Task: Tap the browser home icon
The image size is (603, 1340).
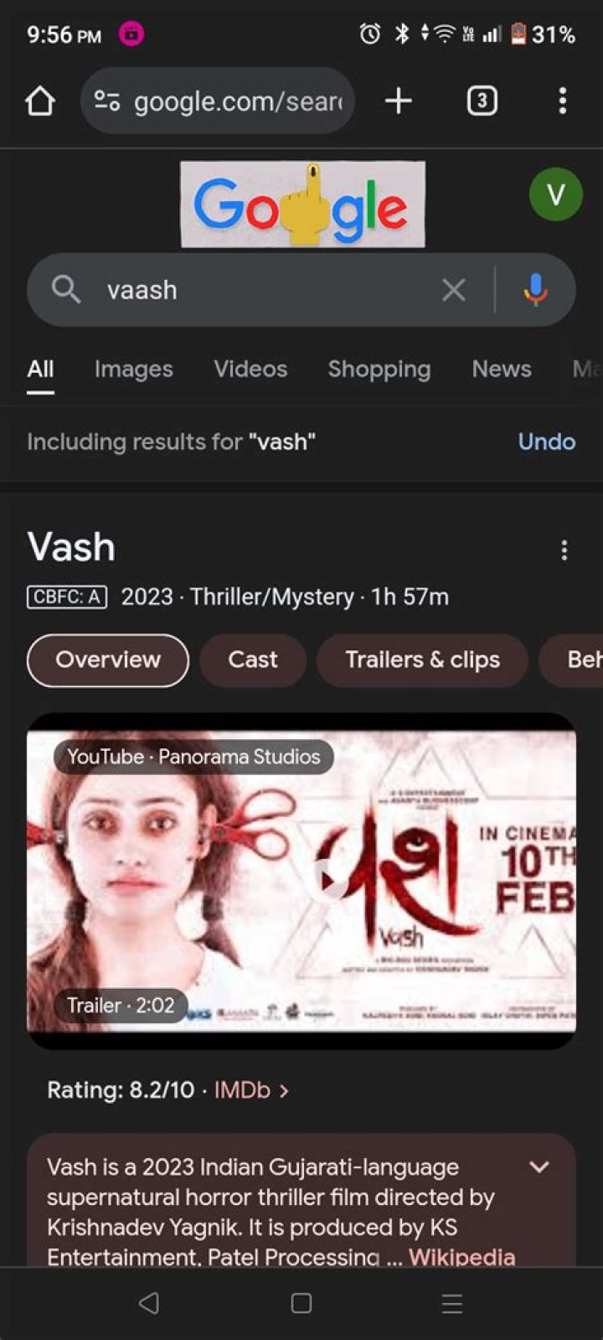Action: 39,101
